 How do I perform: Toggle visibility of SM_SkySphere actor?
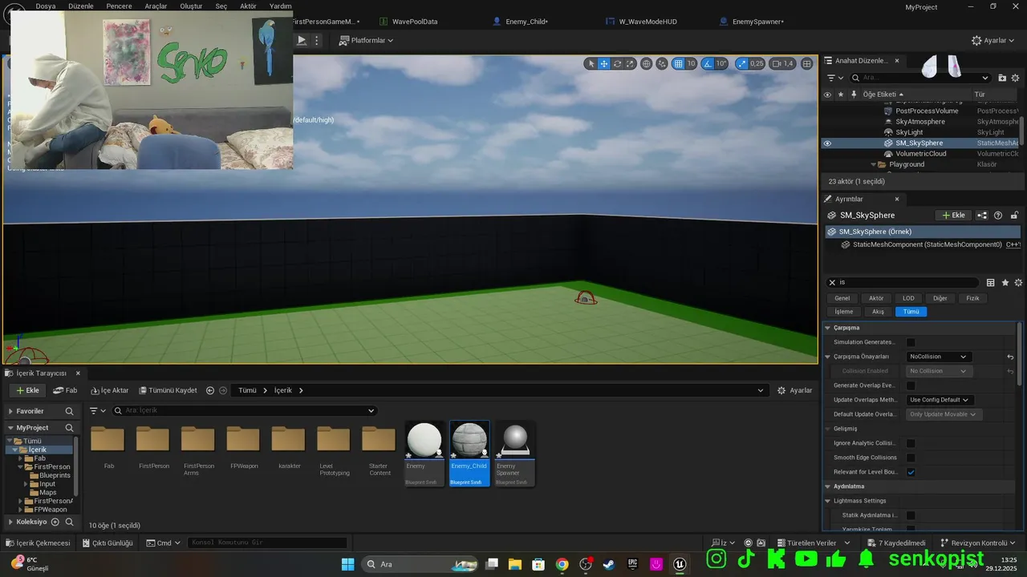coord(827,143)
